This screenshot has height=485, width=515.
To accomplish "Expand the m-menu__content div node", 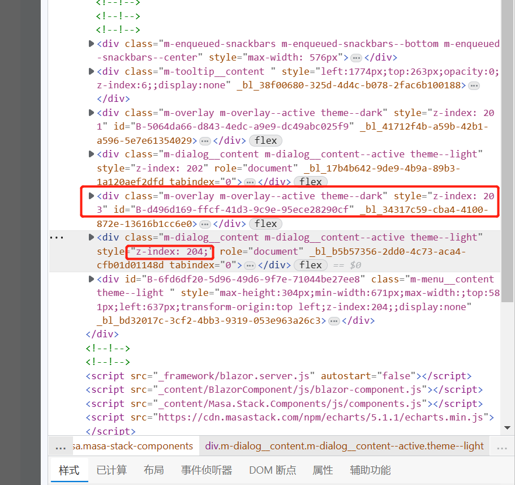I will point(91,278).
